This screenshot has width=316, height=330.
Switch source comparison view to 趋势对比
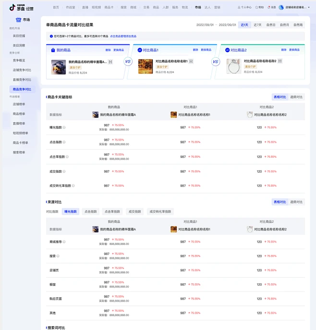[296, 202]
